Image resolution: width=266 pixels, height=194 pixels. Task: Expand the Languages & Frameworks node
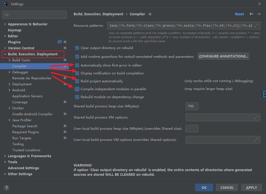coord(5,156)
